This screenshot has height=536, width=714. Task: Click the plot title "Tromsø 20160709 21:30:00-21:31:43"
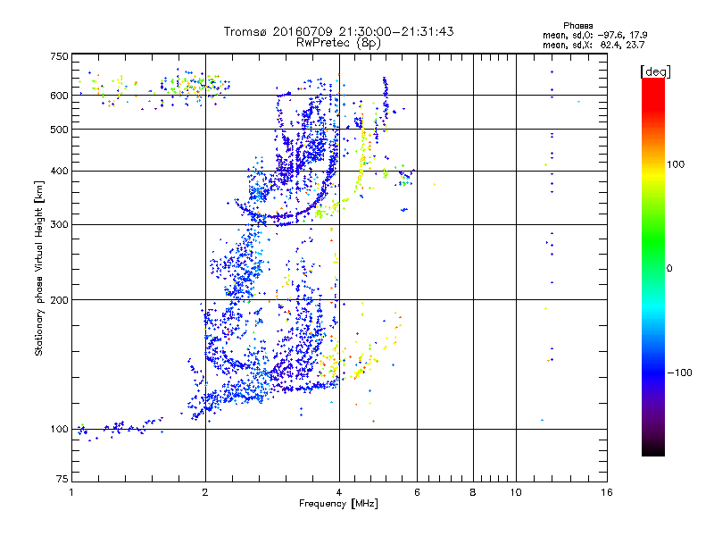338,31
